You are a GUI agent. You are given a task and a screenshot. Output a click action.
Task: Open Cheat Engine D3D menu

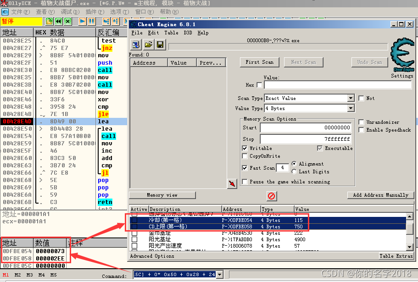188,33
